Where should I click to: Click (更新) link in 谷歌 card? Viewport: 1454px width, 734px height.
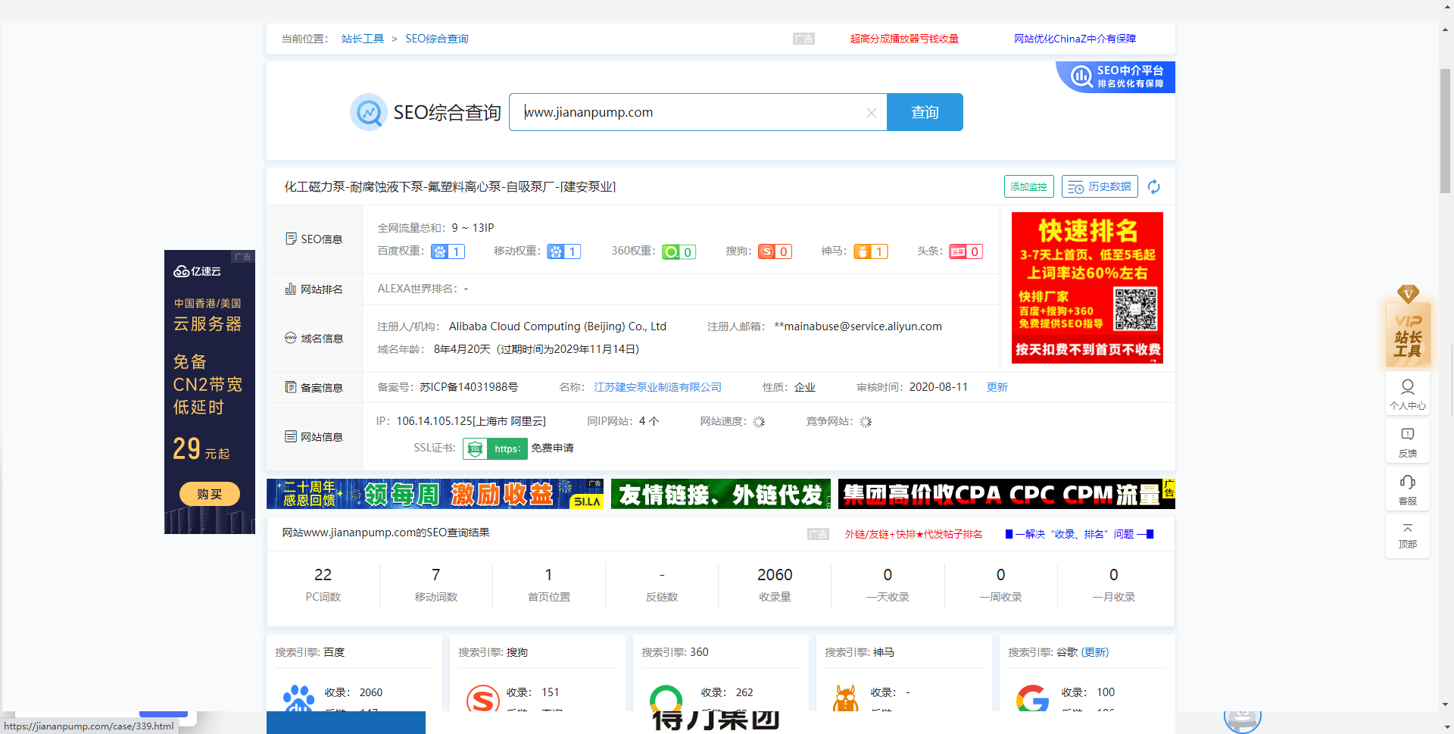coord(1095,652)
